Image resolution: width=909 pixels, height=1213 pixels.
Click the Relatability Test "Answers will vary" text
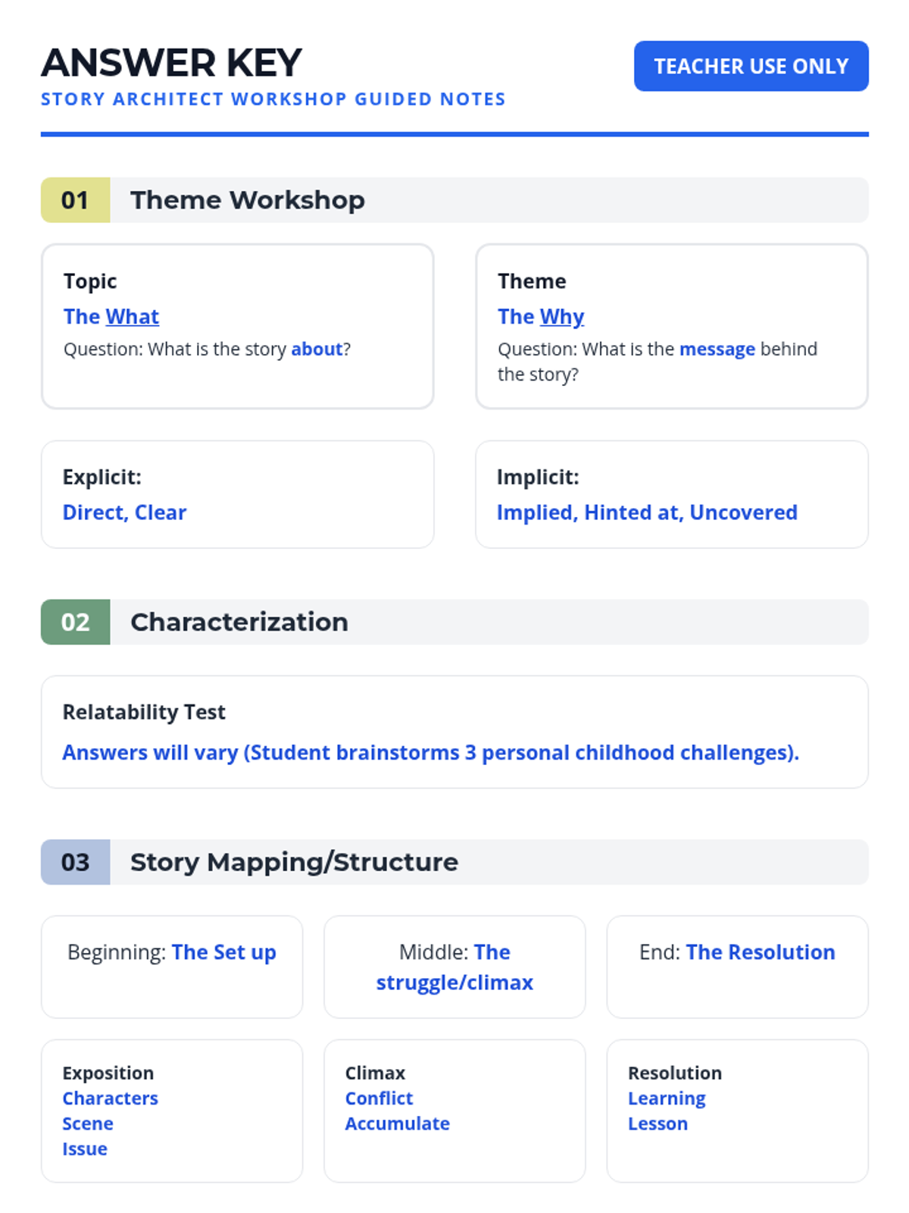pyautogui.click(x=430, y=752)
